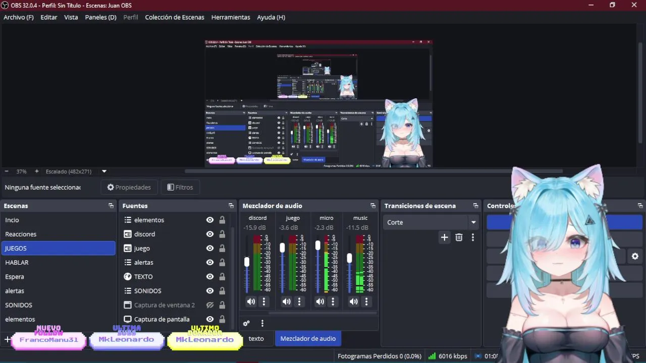Lock the Captura de pantalla source
646x363 pixels.
click(222, 319)
